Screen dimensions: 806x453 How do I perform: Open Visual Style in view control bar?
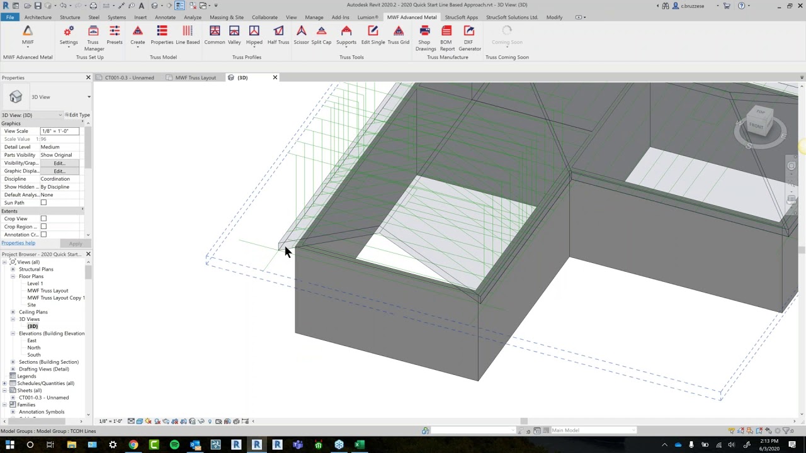[x=140, y=421]
